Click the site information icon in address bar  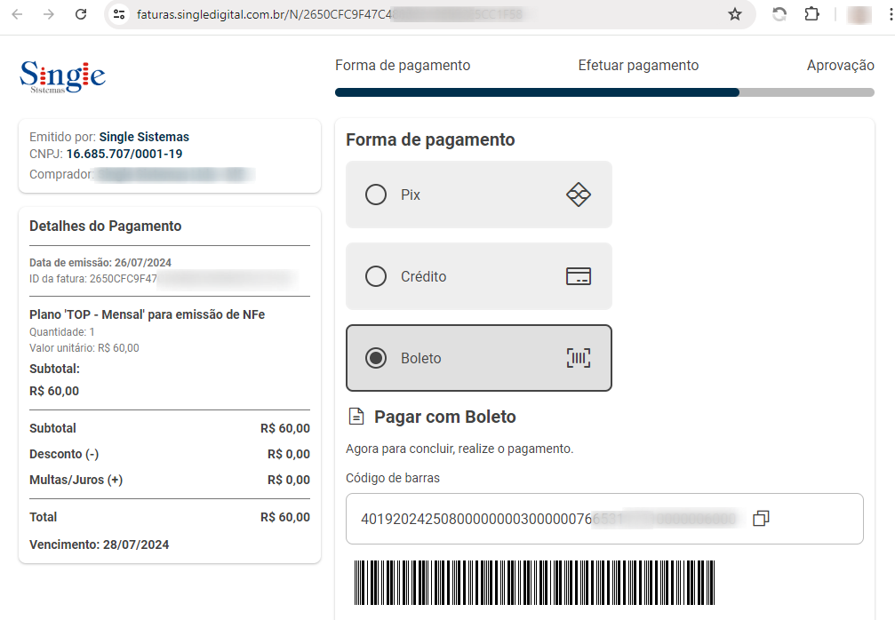(x=119, y=14)
